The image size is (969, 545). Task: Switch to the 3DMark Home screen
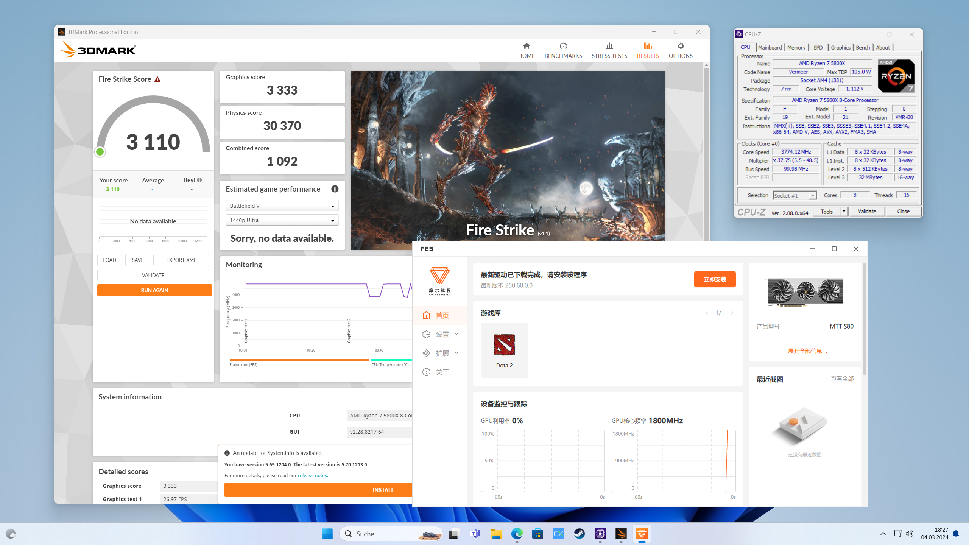(x=527, y=50)
